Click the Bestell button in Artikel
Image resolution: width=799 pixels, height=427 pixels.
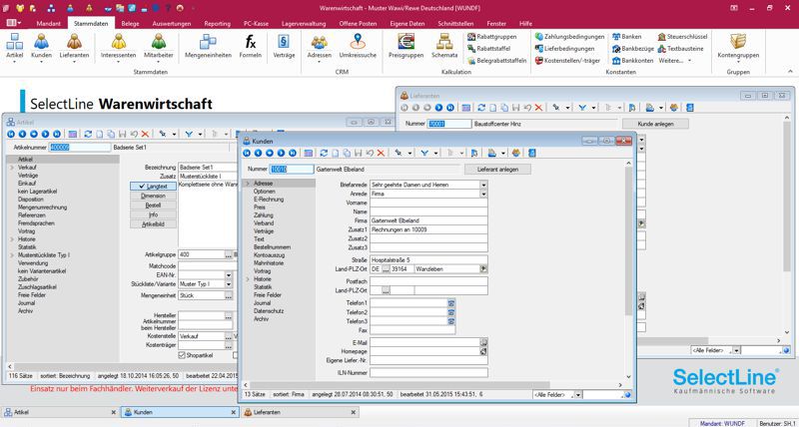154,206
